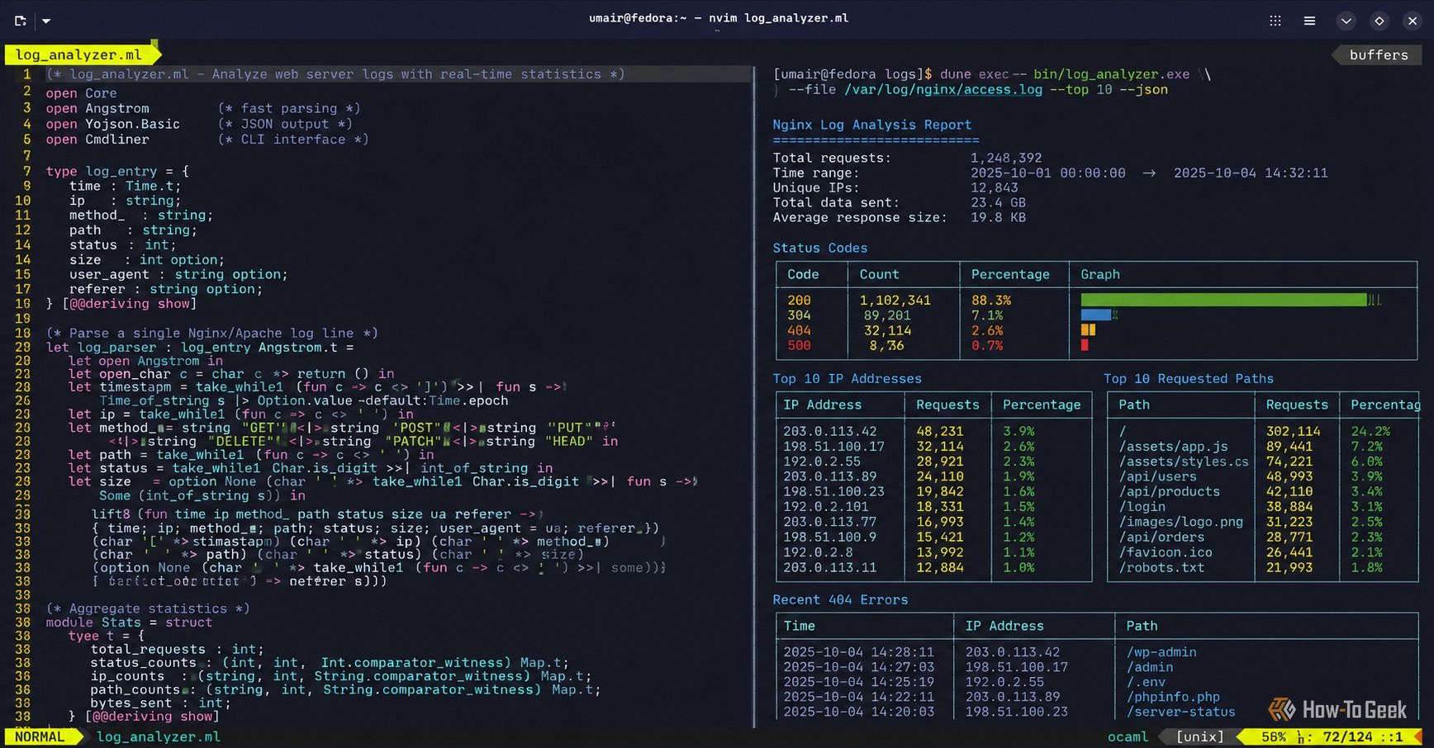Click the green 200 status graph bar

tap(1223, 300)
